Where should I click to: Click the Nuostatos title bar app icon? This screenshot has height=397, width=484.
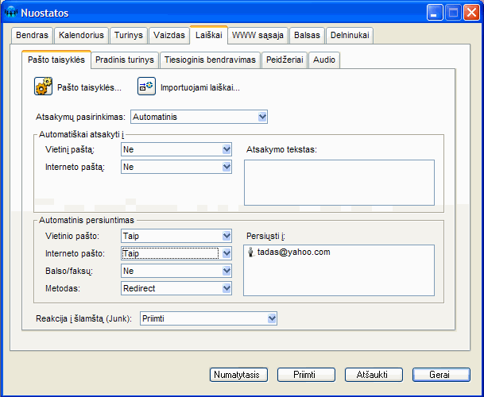pos(12,12)
